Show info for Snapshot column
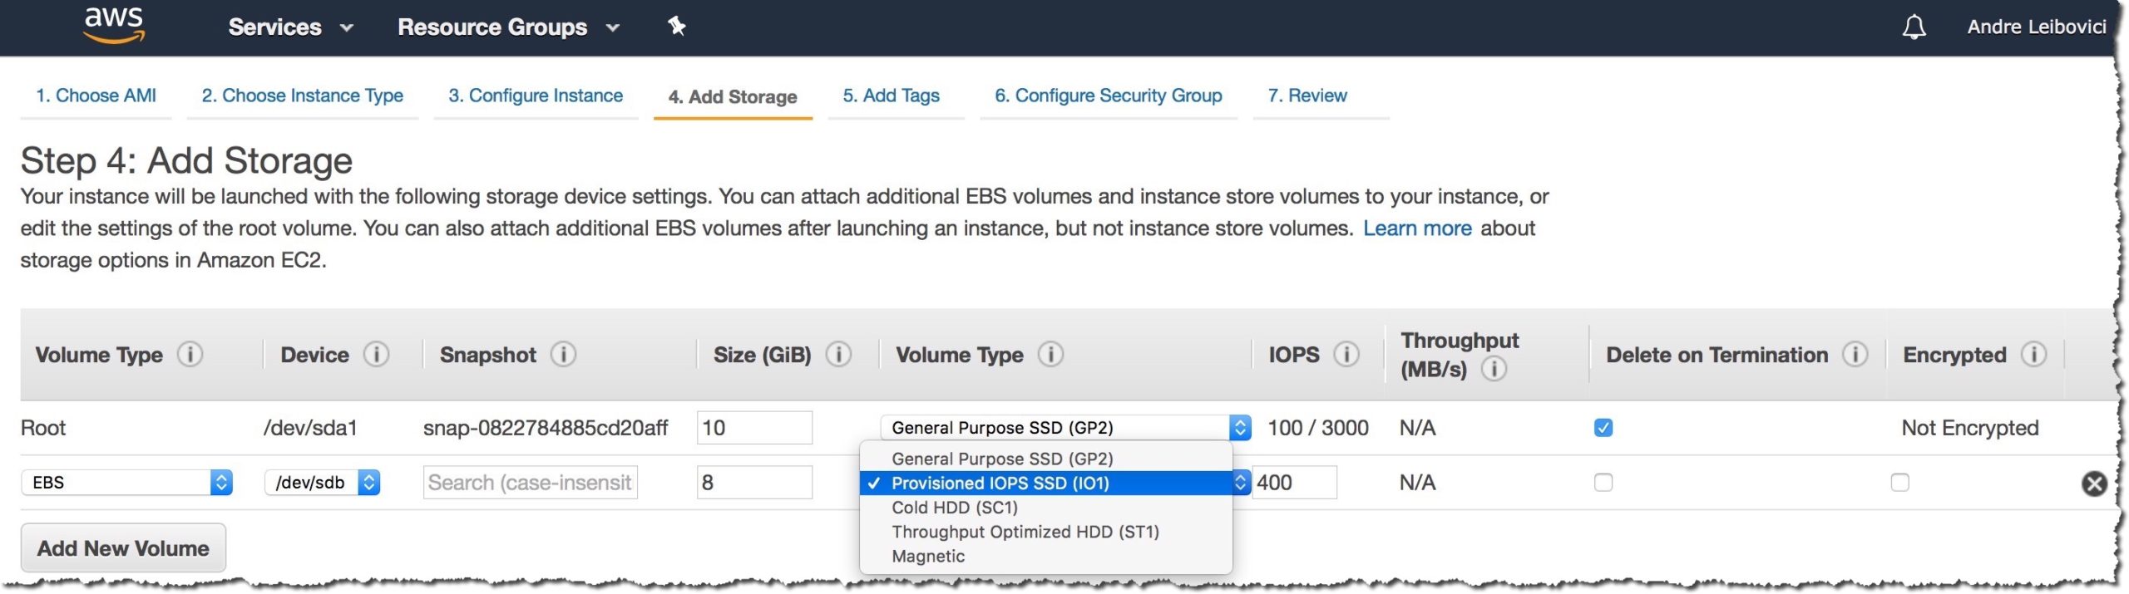Screen dimensions: 2129x594 point(563,355)
